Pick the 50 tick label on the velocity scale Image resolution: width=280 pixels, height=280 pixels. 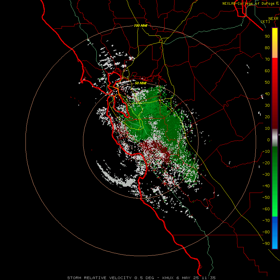coord(267,82)
